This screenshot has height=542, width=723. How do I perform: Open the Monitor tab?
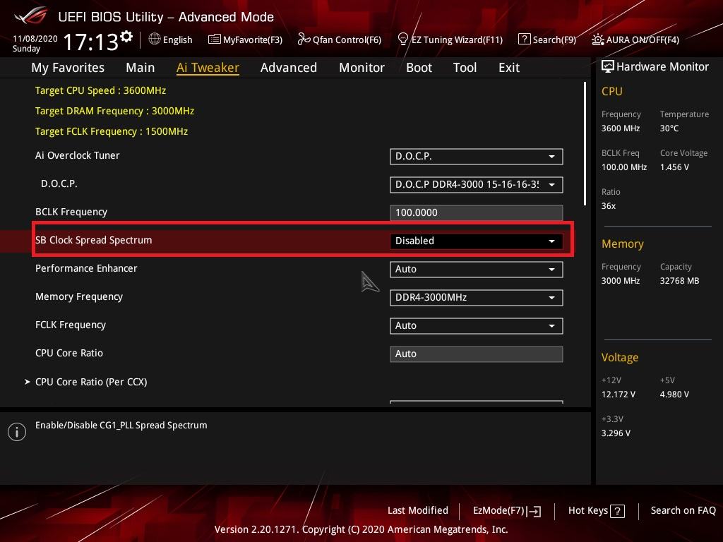(362, 68)
